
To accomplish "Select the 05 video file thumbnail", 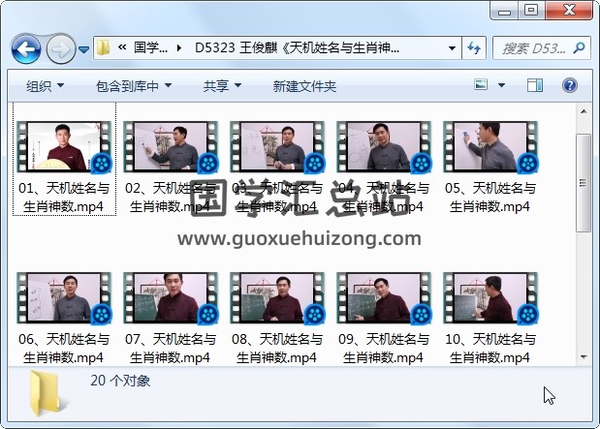I will click(x=490, y=147).
